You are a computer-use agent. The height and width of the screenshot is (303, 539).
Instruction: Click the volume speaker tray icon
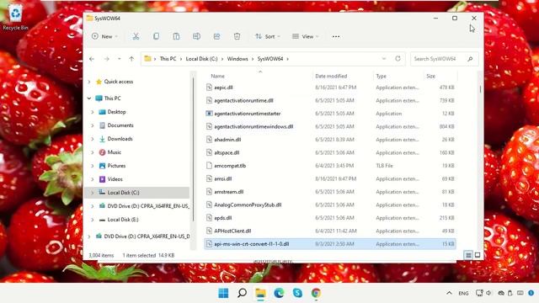[x=488, y=293]
